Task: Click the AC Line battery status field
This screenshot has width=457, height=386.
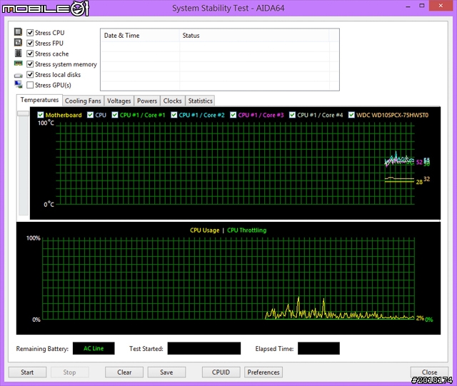Action: (x=94, y=348)
